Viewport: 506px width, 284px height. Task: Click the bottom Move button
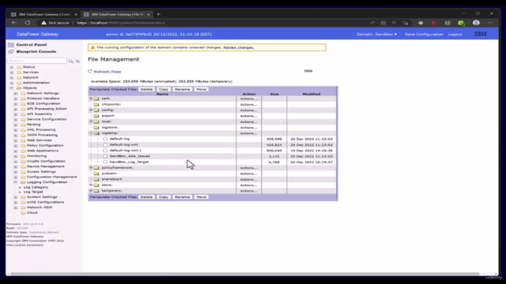[201, 197]
